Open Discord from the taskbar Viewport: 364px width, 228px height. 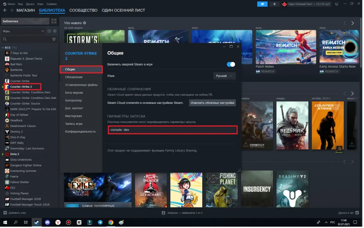(47, 222)
